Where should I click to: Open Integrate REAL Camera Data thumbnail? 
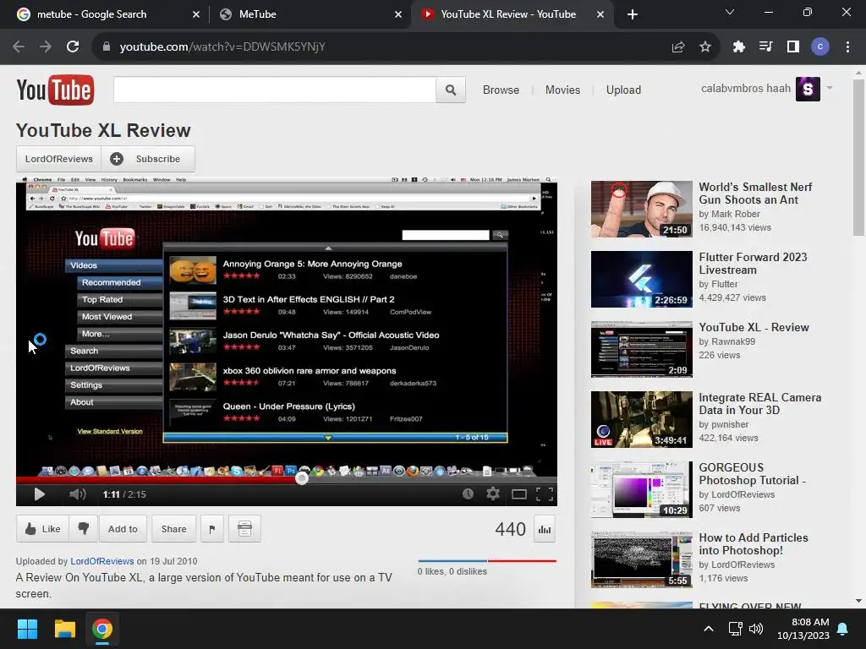tap(642, 419)
